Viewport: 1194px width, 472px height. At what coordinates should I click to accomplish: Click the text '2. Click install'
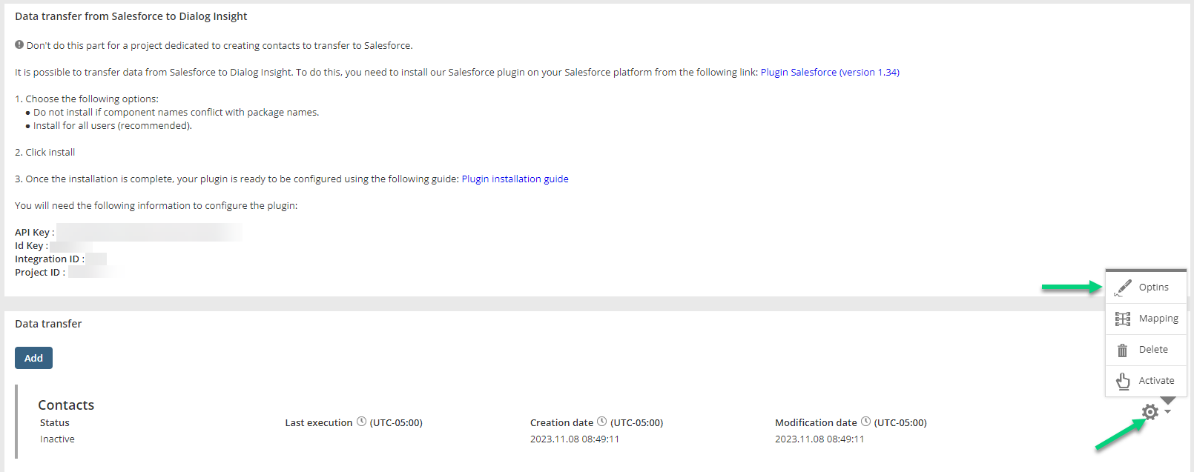pyautogui.click(x=45, y=153)
